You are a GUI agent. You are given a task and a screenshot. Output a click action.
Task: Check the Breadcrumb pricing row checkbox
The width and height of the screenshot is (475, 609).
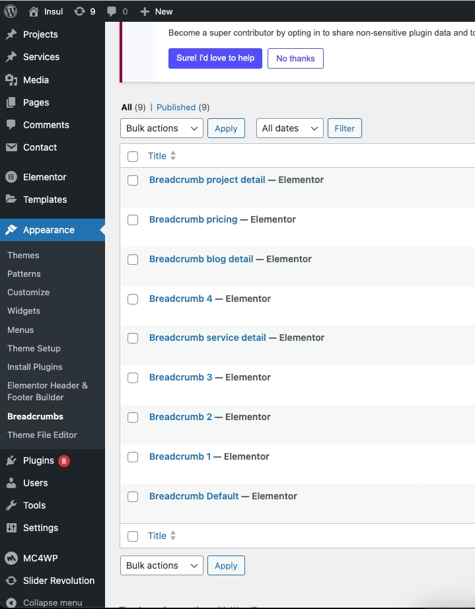tap(133, 220)
